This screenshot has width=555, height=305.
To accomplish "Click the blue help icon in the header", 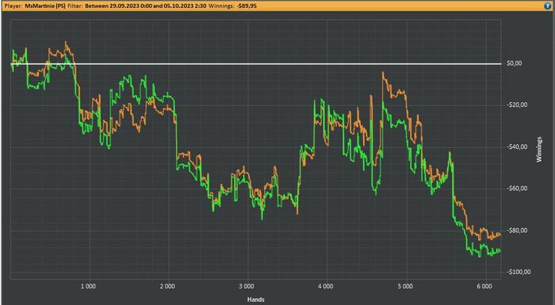I will click(x=548, y=6).
